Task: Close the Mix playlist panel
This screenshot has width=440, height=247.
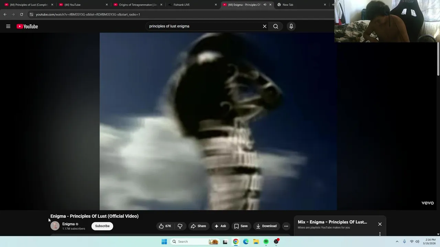Action: 380,224
